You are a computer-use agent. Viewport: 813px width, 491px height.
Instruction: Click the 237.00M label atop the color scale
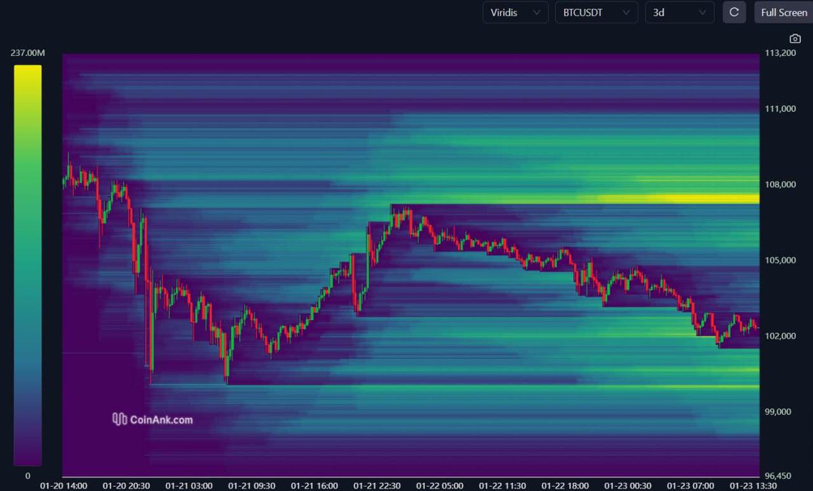28,51
